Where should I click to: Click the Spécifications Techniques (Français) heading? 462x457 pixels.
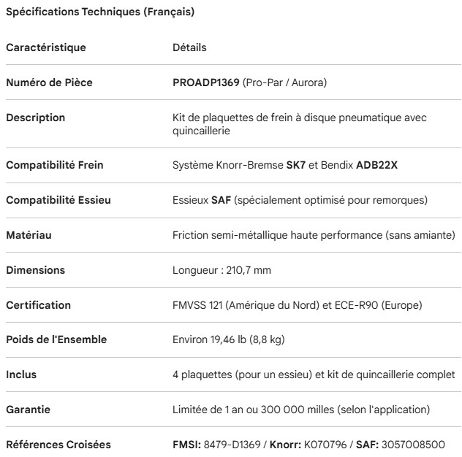point(101,12)
